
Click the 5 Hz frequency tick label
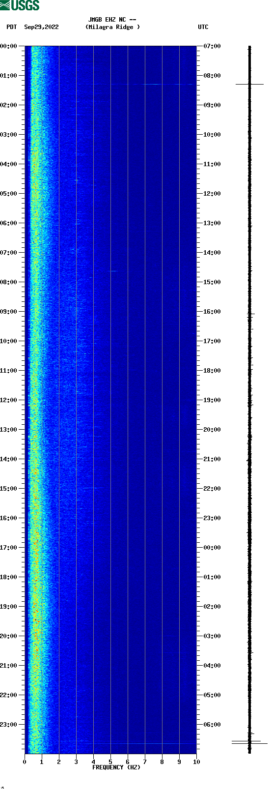(x=110, y=762)
